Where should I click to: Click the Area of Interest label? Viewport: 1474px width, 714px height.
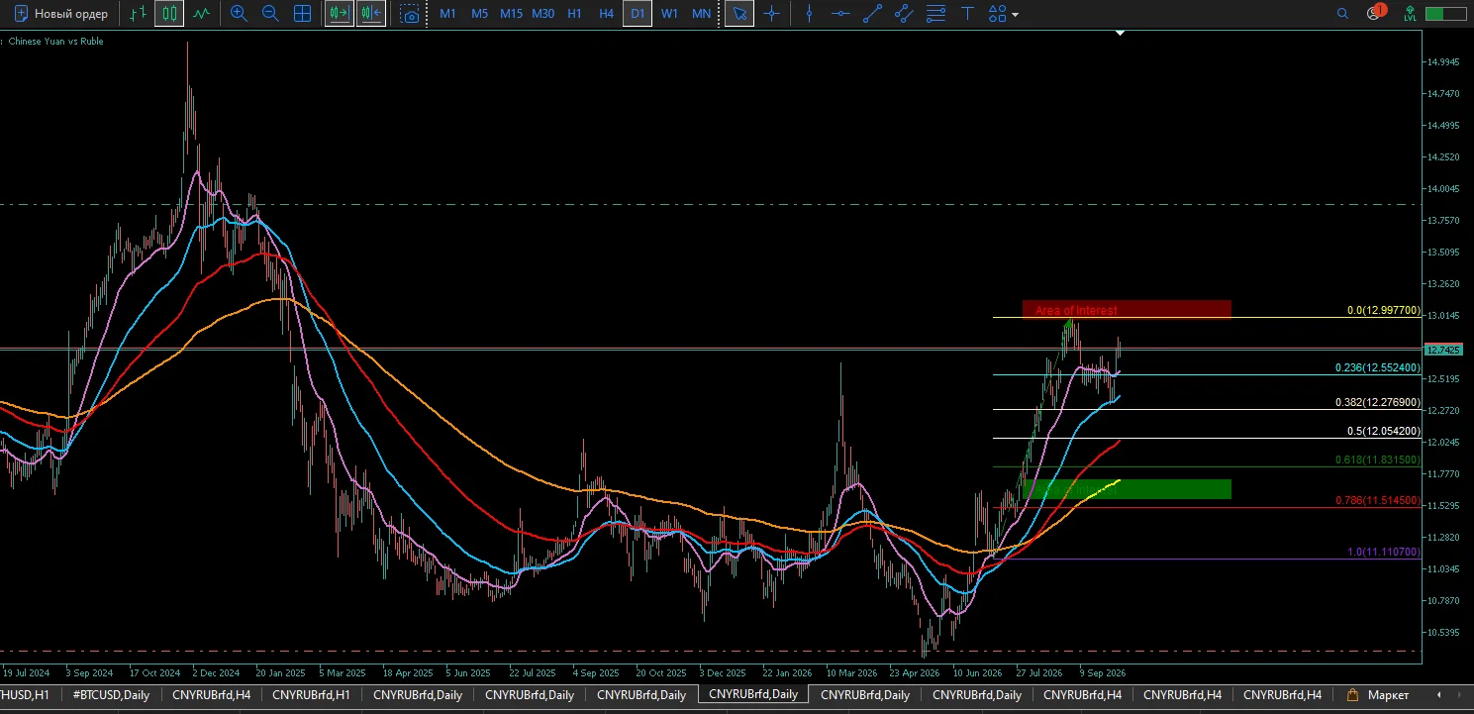coord(1076,311)
